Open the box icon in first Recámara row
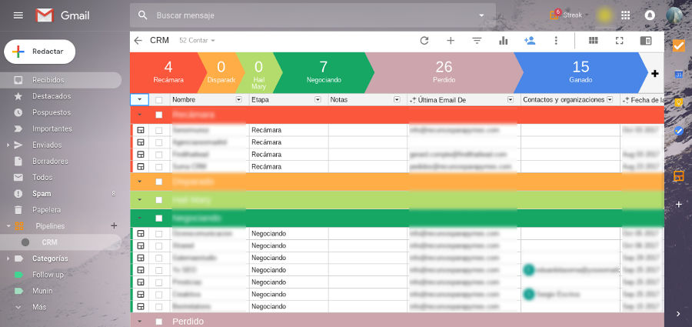The height and width of the screenshot is (327, 692). pos(141,130)
